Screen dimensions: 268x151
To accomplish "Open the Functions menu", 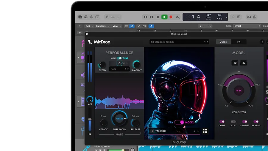I will coord(102,26).
